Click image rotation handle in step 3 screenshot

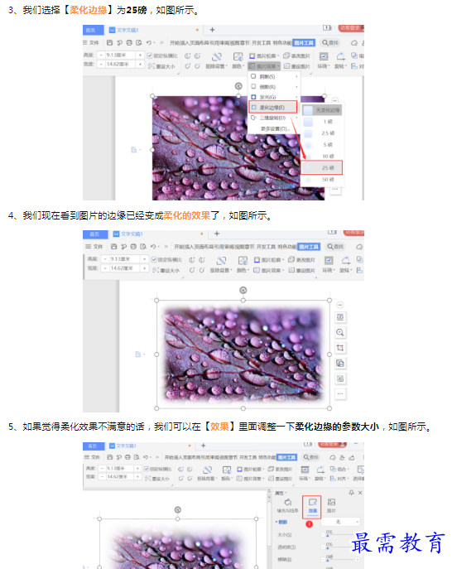238,86
